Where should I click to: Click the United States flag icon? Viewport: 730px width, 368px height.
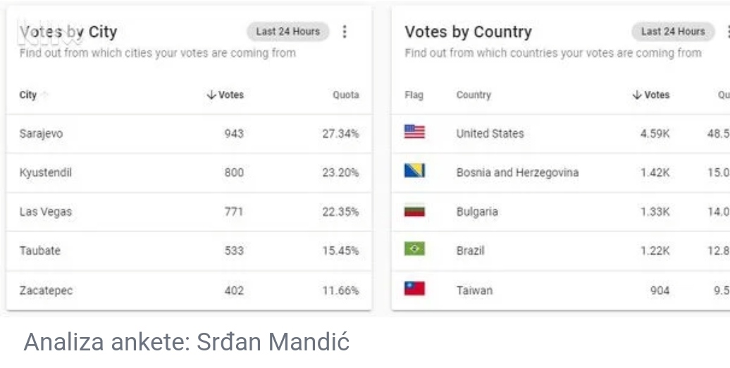tap(414, 132)
